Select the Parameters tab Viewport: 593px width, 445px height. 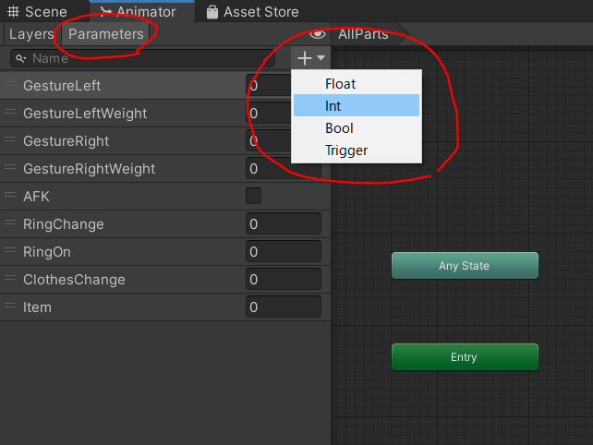(106, 34)
